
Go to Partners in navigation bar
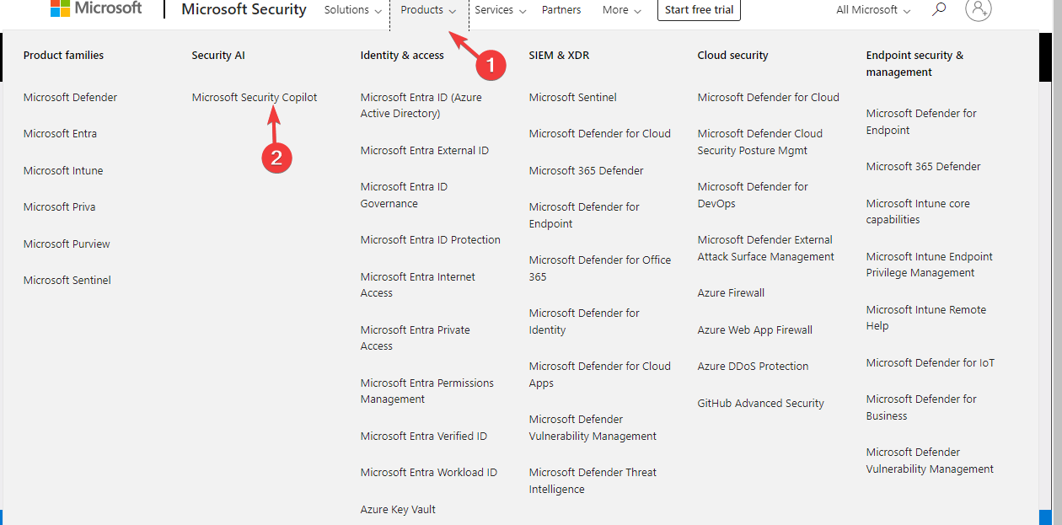[x=561, y=10]
